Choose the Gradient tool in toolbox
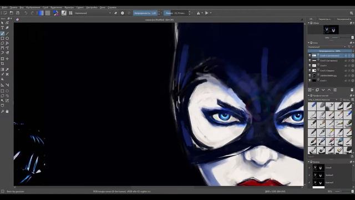This screenshot has height=200, width=355. tap(2, 69)
